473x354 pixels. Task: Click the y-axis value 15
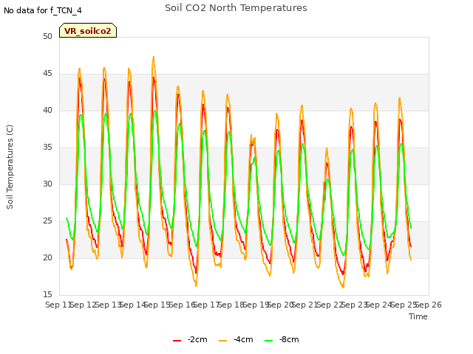(47, 294)
